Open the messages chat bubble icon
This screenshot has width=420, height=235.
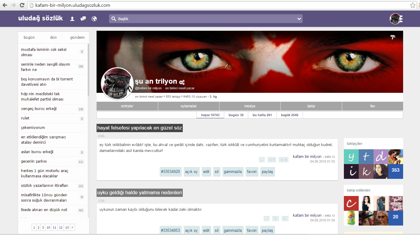(83, 19)
